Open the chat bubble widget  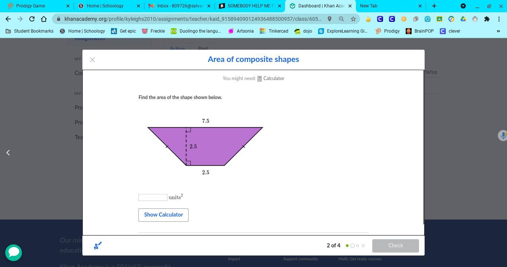[13, 253]
